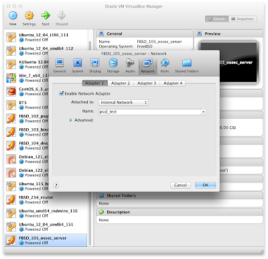The height and width of the screenshot is (259, 268).
Task: Open Storage settings pane icon
Action: [x=113, y=63]
